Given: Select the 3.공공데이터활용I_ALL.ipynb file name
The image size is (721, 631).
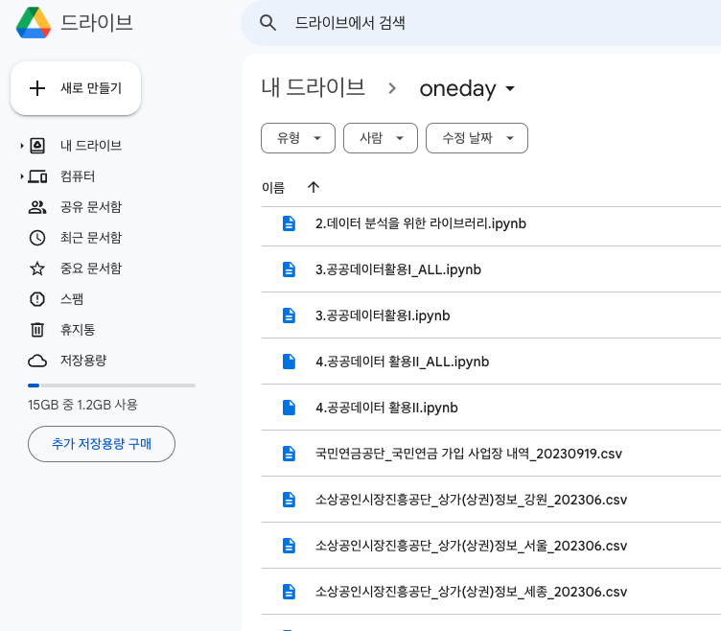Looking at the screenshot, I should pos(398,269).
